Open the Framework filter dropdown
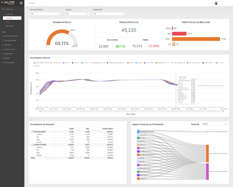Screen dimensions: 233x187 point(109,14)
